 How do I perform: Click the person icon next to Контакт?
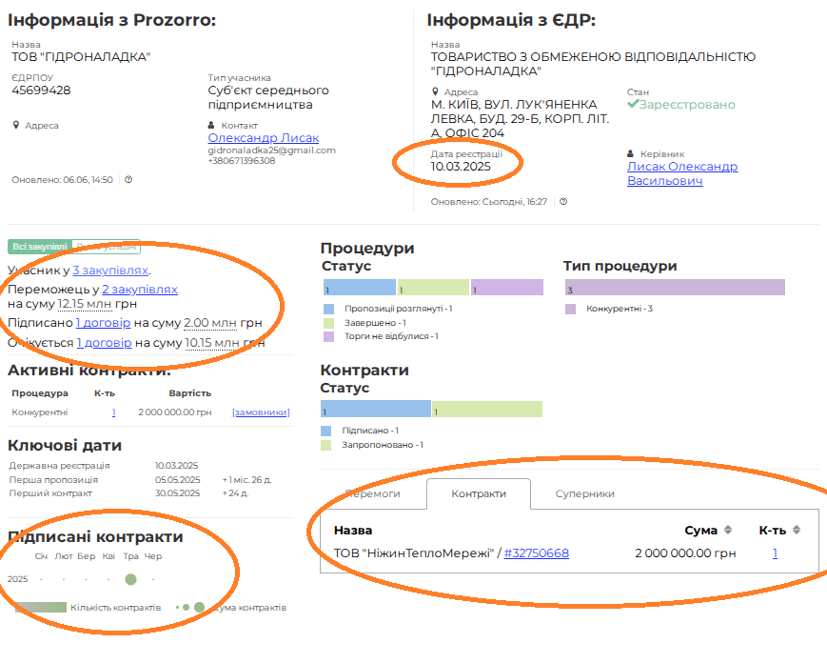pyautogui.click(x=212, y=125)
